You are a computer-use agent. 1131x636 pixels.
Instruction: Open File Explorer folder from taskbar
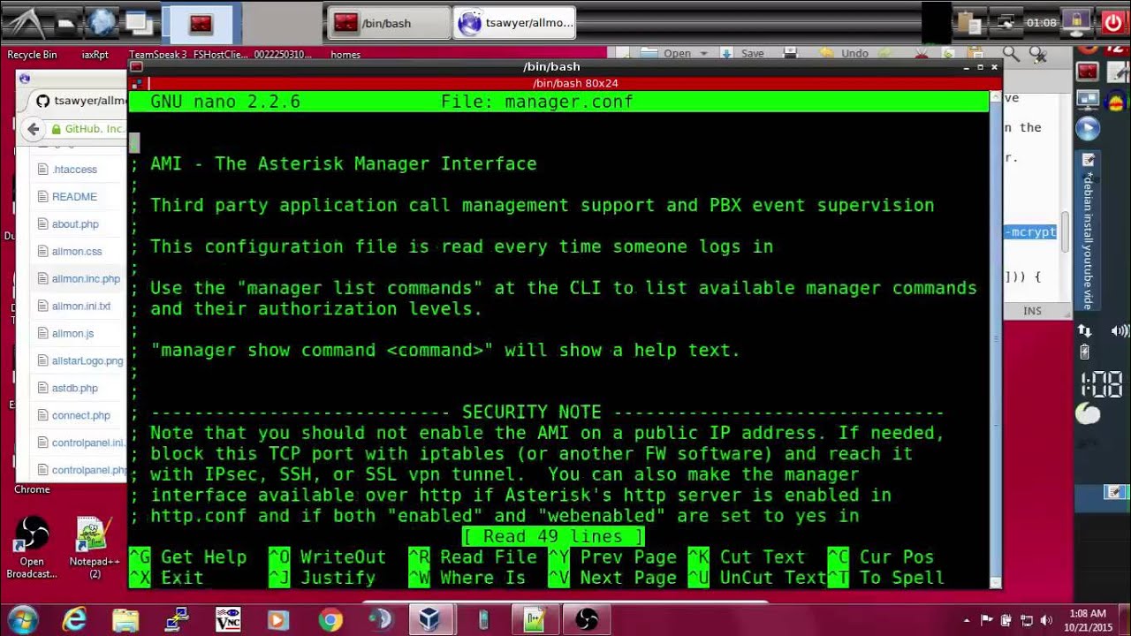[125, 620]
